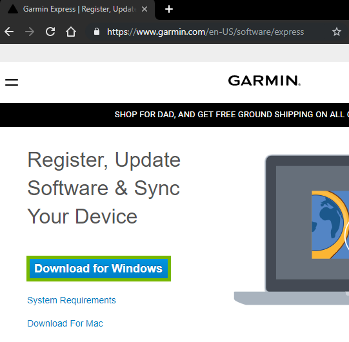Open System Requirements link
Image resolution: width=349 pixels, height=342 pixels.
click(72, 300)
